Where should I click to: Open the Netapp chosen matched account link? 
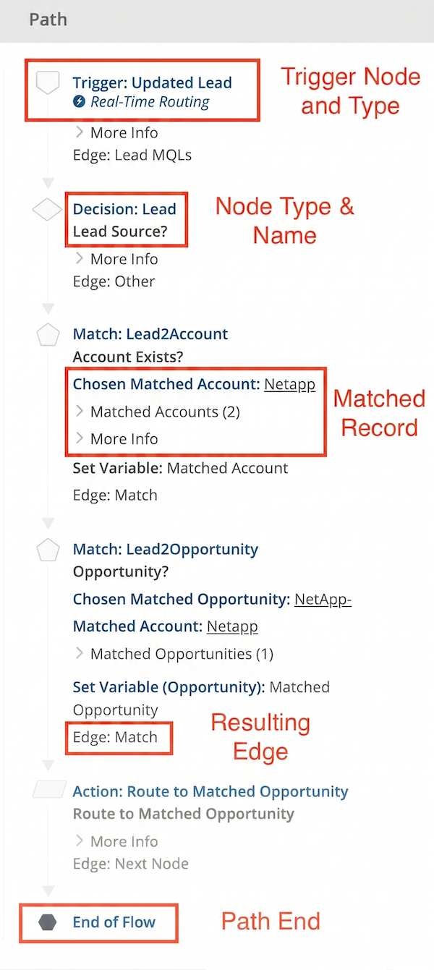289,384
